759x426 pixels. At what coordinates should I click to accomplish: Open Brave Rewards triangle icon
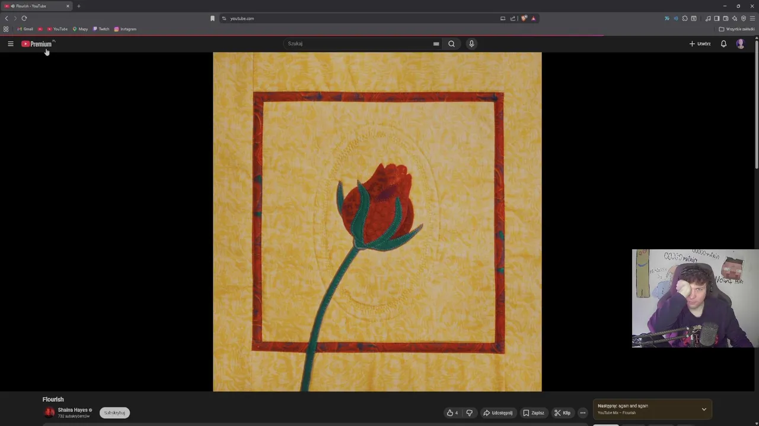click(x=533, y=18)
